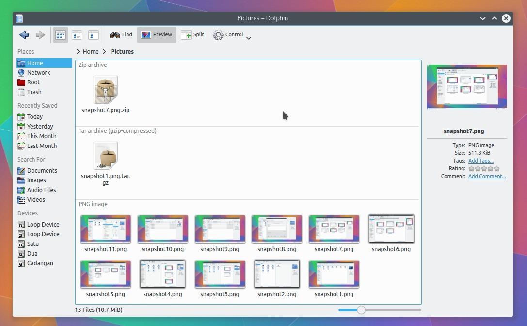Click the back navigation arrow
Image resolution: width=527 pixels, height=326 pixels.
[24, 35]
